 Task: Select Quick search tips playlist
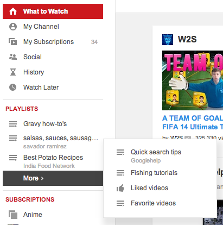tap(156, 152)
